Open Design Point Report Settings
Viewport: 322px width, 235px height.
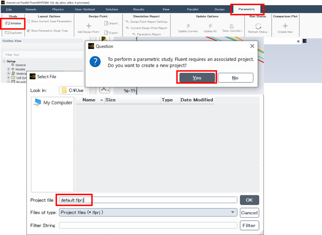147,22
